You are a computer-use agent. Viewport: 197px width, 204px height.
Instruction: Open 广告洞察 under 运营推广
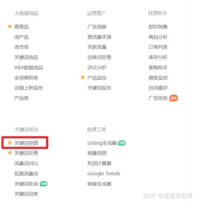[x=97, y=27]
